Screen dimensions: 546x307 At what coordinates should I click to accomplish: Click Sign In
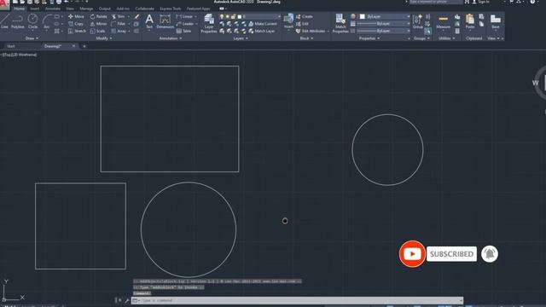coord(481,2)
